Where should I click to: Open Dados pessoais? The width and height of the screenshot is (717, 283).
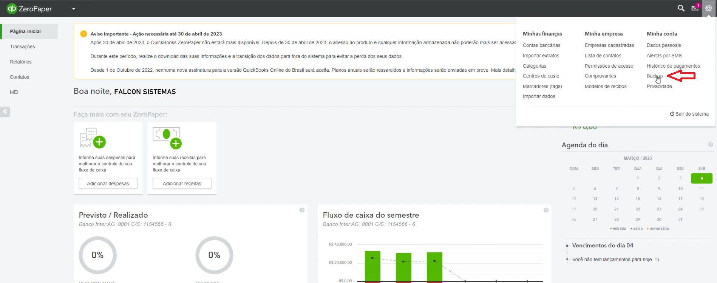(664, 45)
